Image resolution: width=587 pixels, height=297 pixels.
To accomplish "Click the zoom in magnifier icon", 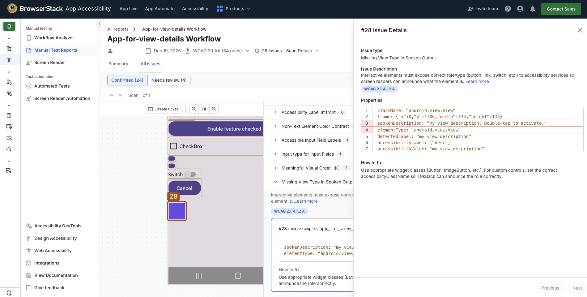I will (x=214, y=109).
